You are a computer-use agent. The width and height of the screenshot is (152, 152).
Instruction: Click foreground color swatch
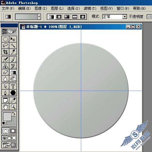[x=7, y=117]
